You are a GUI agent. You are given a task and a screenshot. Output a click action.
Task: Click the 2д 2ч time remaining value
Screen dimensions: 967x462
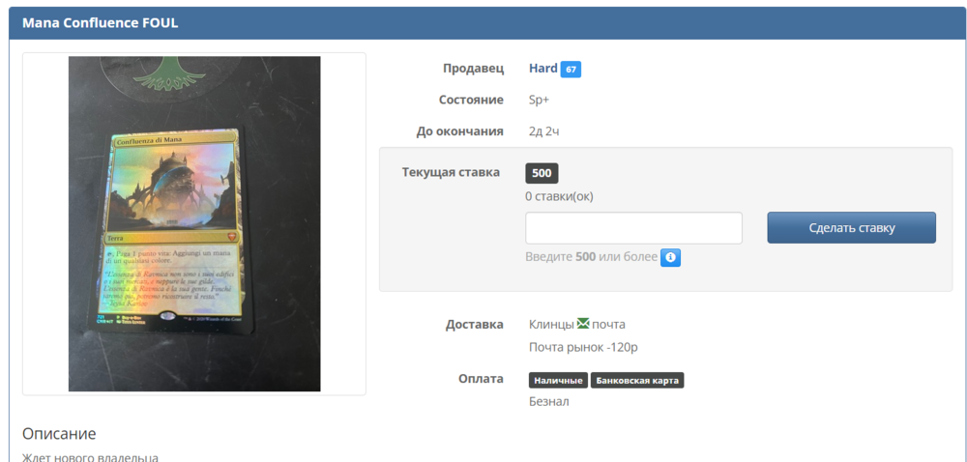(542, 131)
